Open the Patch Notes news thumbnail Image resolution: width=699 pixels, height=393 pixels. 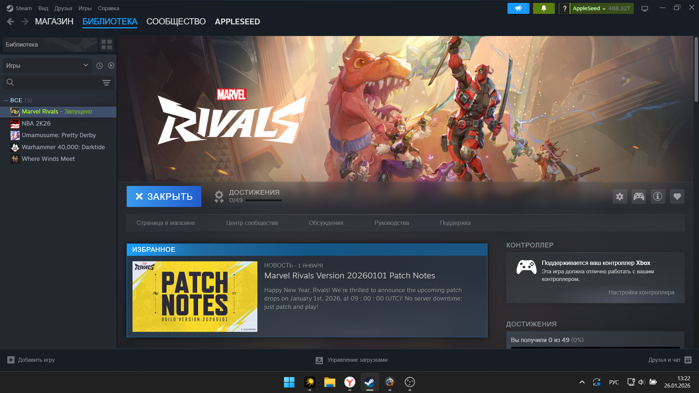tap(195, 296)
